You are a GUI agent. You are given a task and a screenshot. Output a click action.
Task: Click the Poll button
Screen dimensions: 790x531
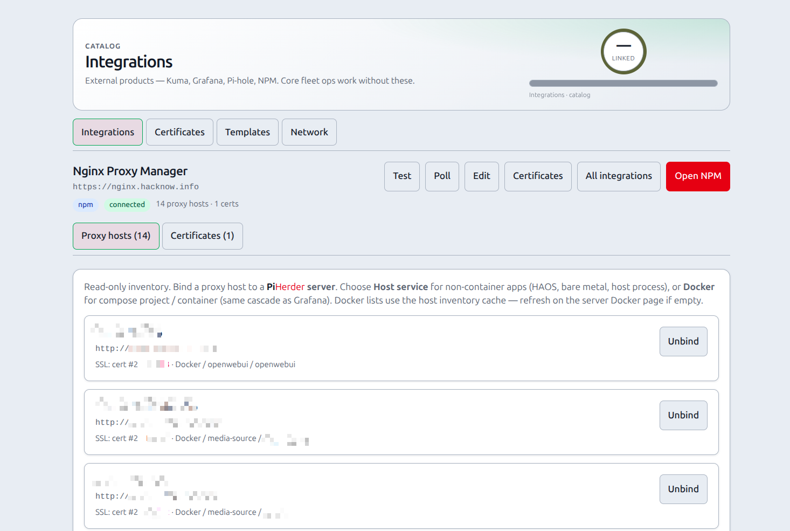pyautogui.click(x=442, y=176)
